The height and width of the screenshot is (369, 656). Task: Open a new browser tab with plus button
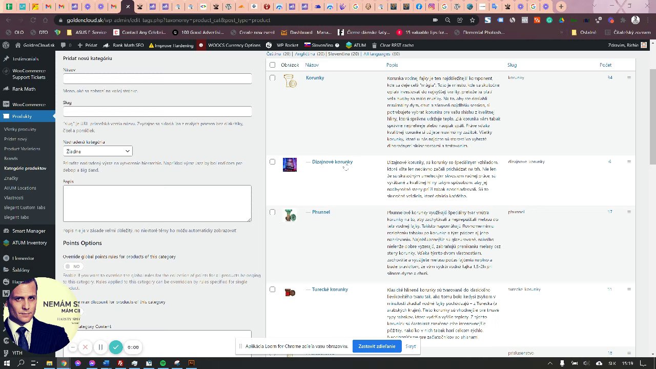tap(561, 7)
